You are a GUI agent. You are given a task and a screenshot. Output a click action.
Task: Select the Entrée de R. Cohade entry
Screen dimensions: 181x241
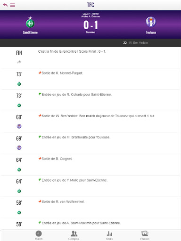coord(90,100)
